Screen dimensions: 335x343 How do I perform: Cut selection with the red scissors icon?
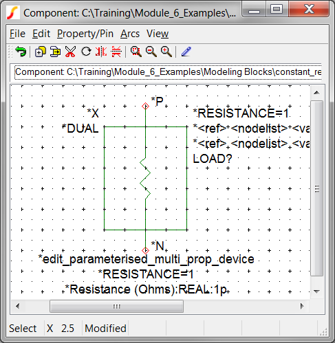(70, 52)
